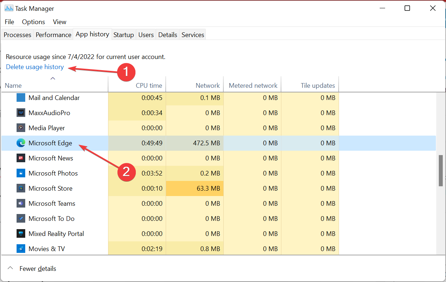Image resolution: width=446 pixels, height=282 pixels.
Task: Click the 0:00:45 CPU time value
Action: tap(151, 98)
